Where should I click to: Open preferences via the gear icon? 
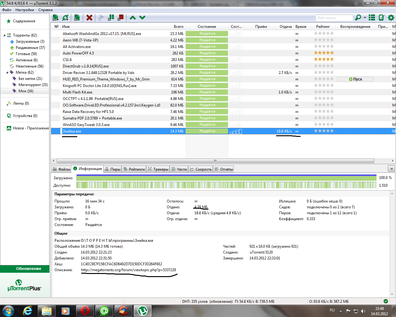[391, 18]
